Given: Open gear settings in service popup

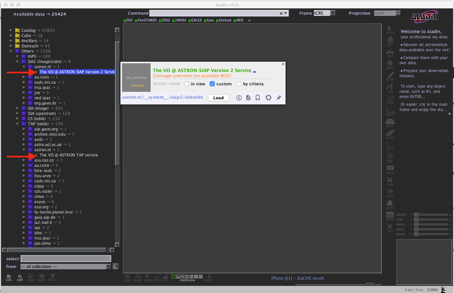Looking at the screenshot, I should (268, 98).
